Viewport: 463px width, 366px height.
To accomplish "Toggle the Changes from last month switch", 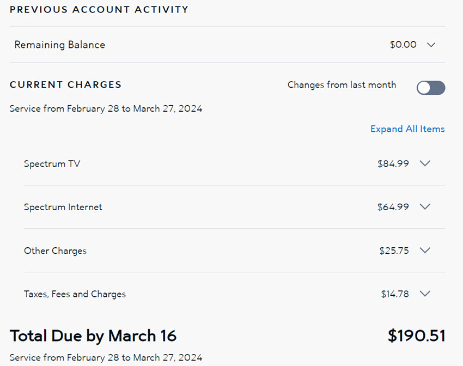I will coord(431,88).
